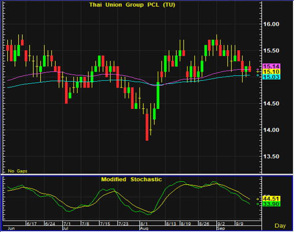Click the green arrow beside 33.90

pyautogui.click(x=258, y=204)
